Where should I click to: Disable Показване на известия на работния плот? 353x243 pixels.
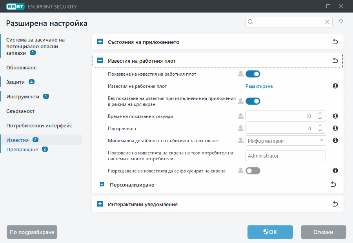click(x=253, y=74)
